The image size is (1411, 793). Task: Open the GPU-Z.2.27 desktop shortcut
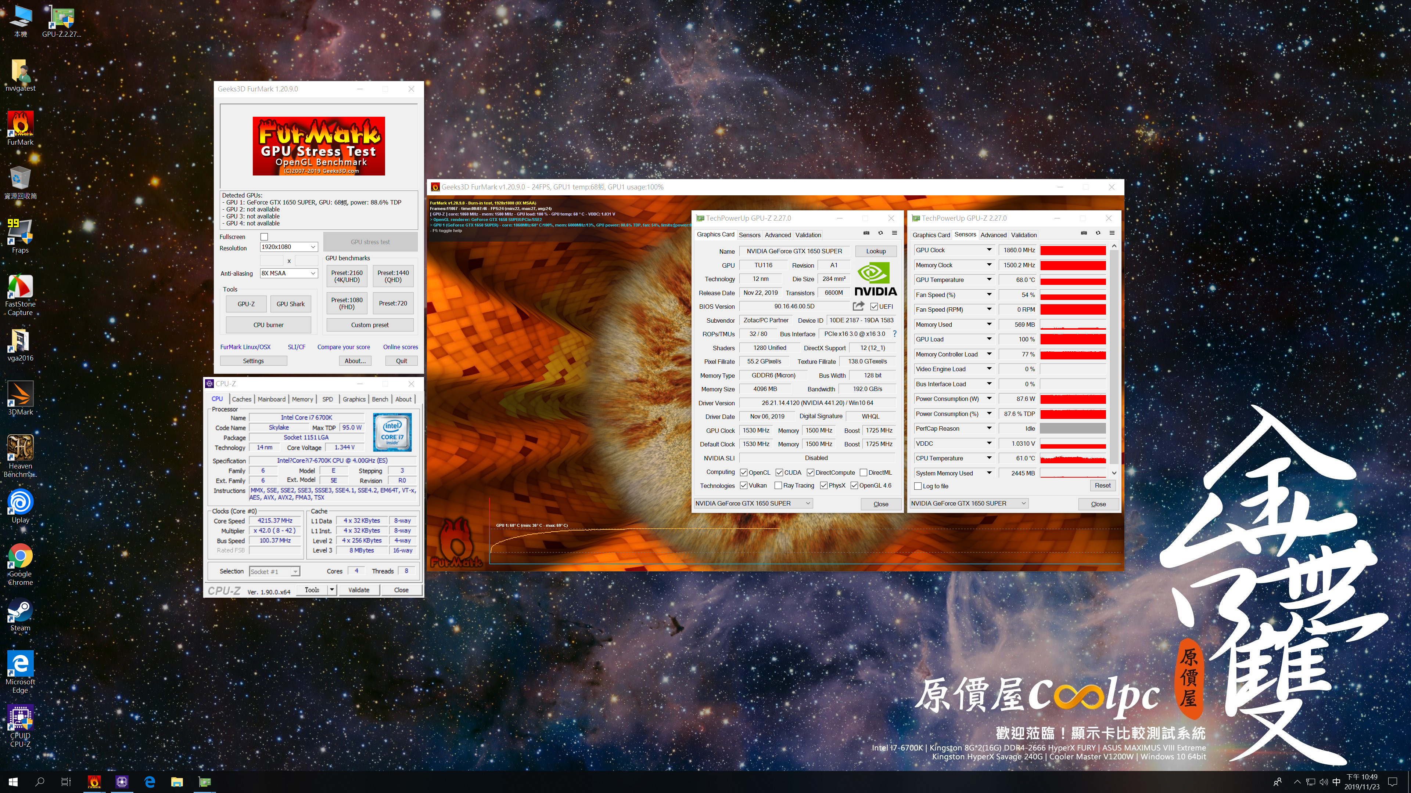pos(61,21)
